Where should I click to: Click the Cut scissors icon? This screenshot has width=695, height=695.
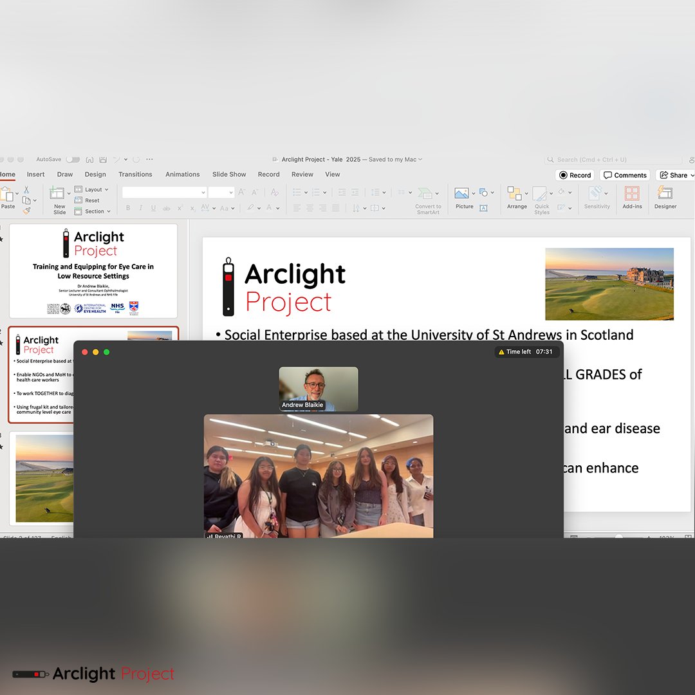point(26,190)
